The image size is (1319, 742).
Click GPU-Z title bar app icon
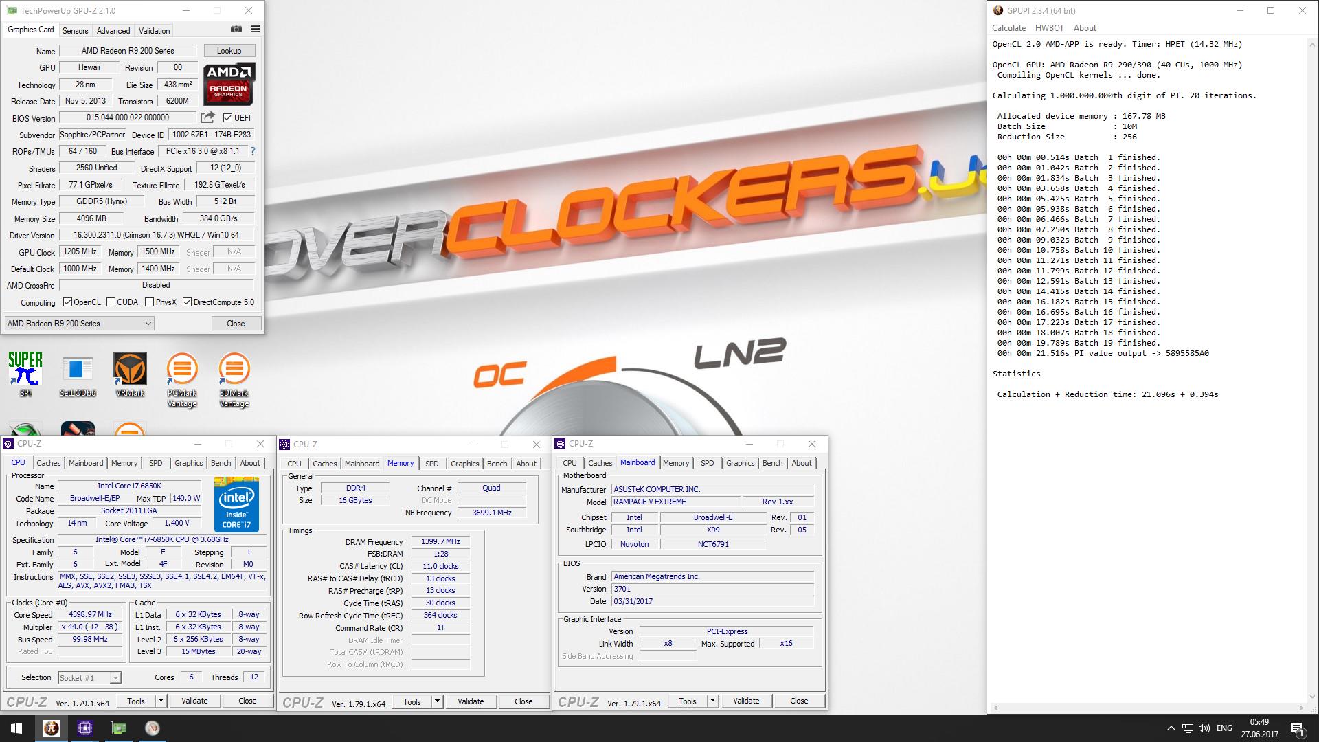12,10
